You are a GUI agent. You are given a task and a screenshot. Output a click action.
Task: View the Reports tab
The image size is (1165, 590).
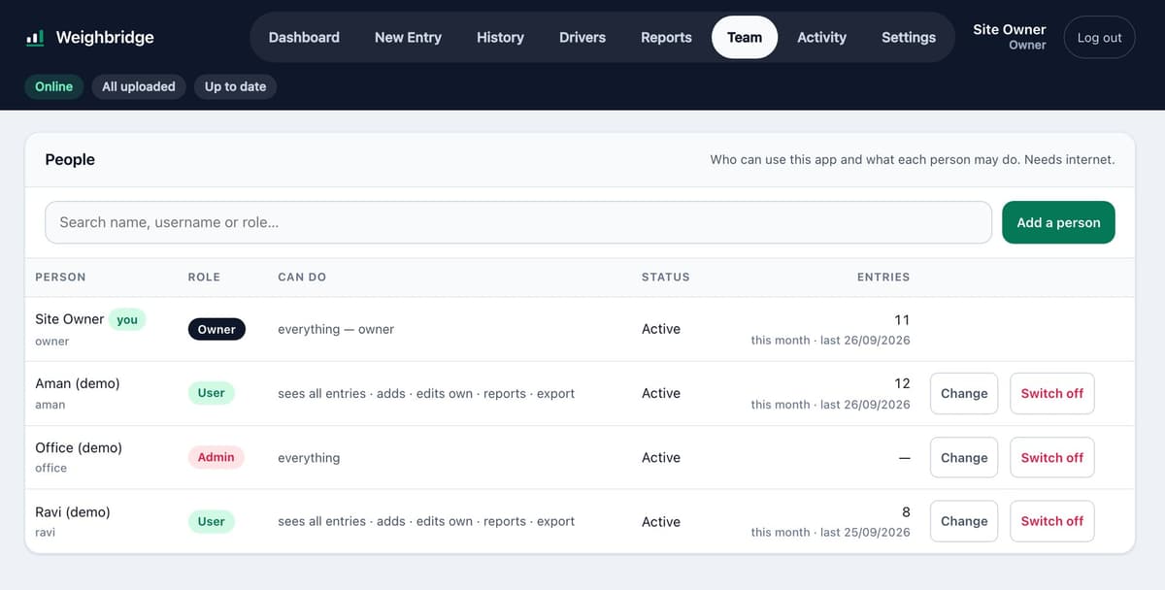tap(666, 37)
